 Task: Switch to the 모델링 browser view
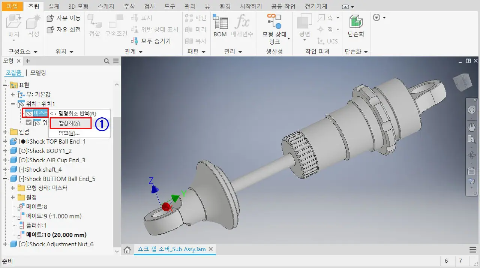click(38, 73)
